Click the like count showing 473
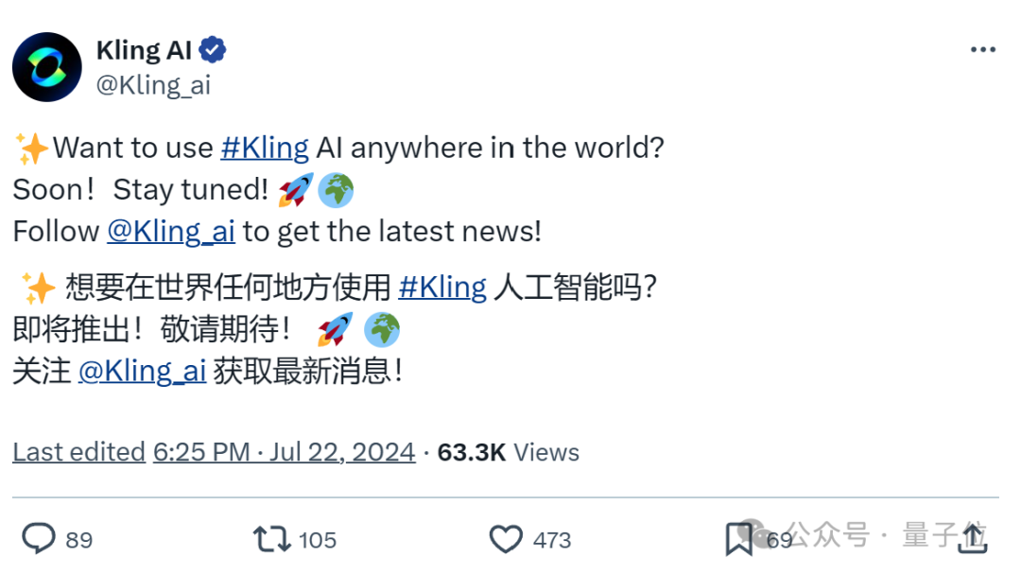The image size is (1021, 575). tap(553, 538)
